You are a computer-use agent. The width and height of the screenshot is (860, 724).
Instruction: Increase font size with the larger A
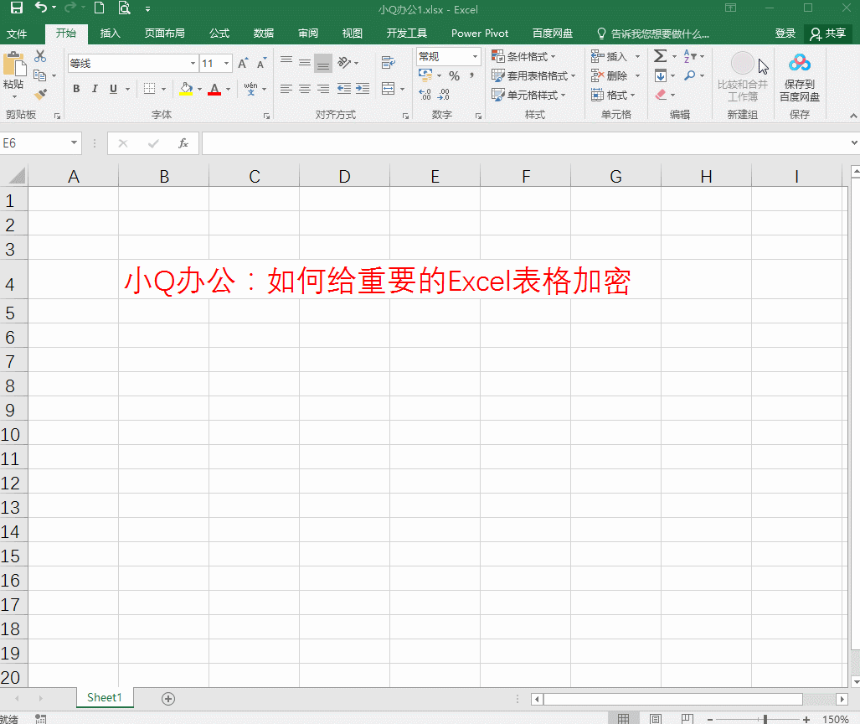pyautogui.click(x=243, y=63)
